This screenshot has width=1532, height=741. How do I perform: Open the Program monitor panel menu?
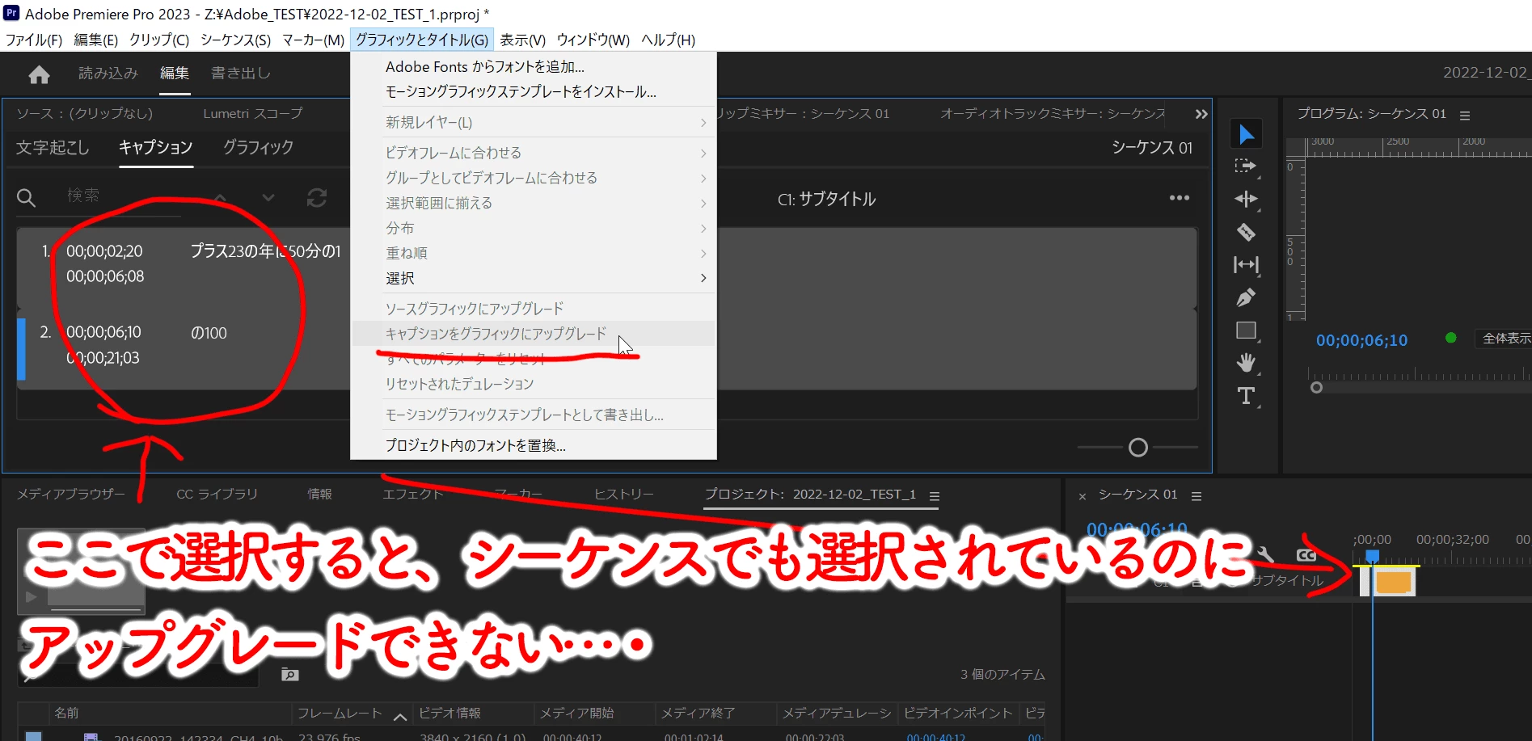[1464, 116]
